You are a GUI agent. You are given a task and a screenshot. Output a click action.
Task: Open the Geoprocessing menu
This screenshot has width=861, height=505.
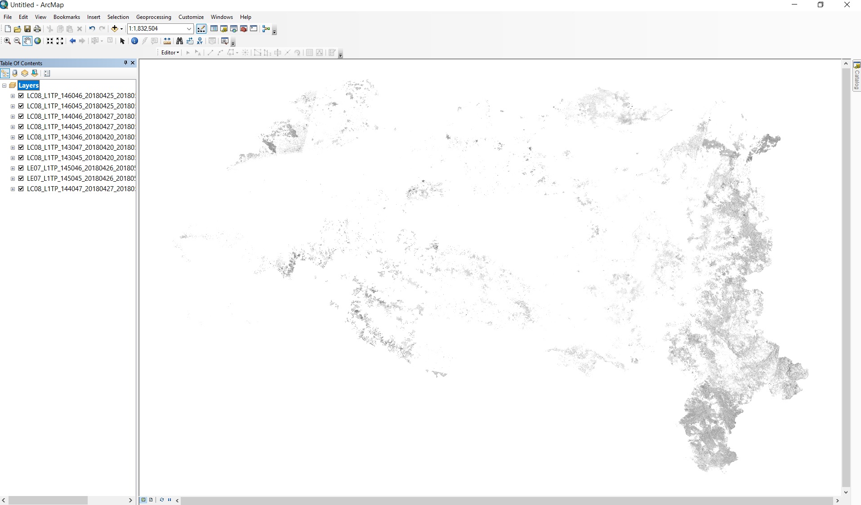pyautogui.click(x=153, y=17)
